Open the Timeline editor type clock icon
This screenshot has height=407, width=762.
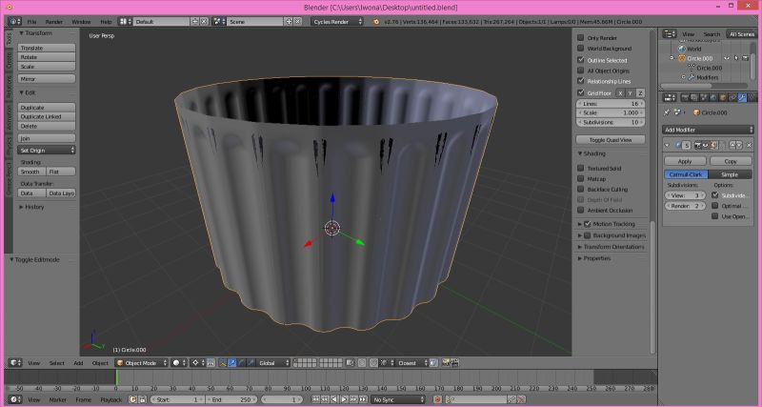click(x=13, y=399)
